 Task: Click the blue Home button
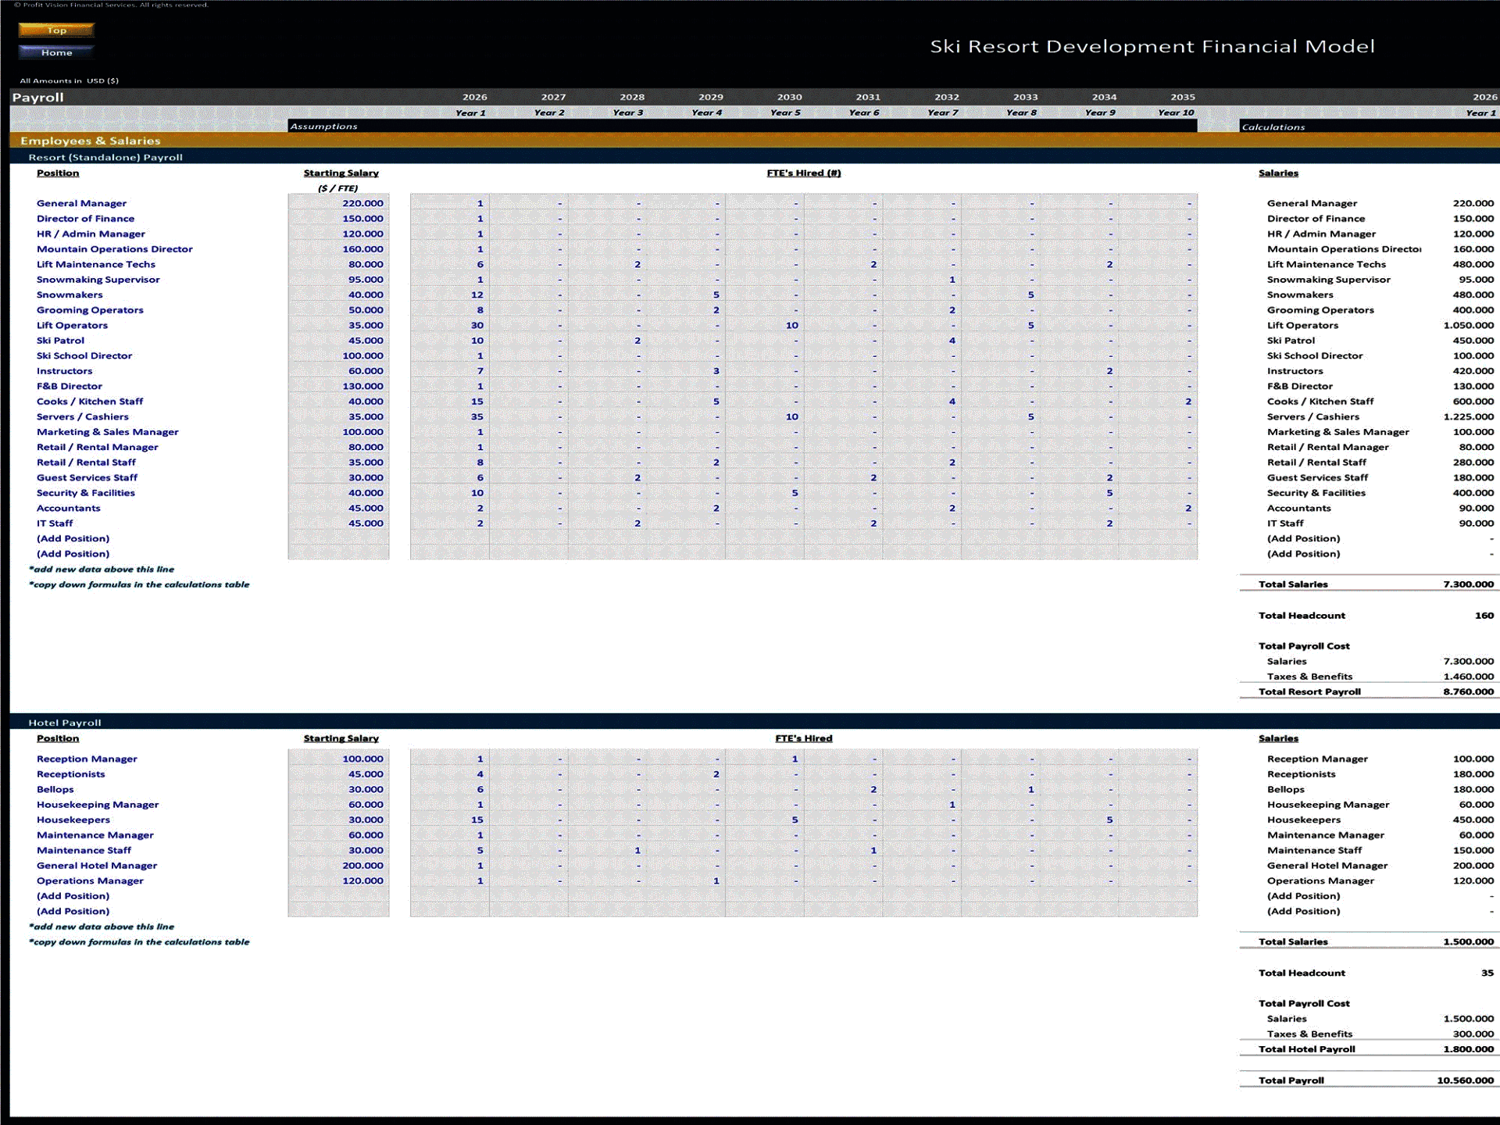coord(56,52)
